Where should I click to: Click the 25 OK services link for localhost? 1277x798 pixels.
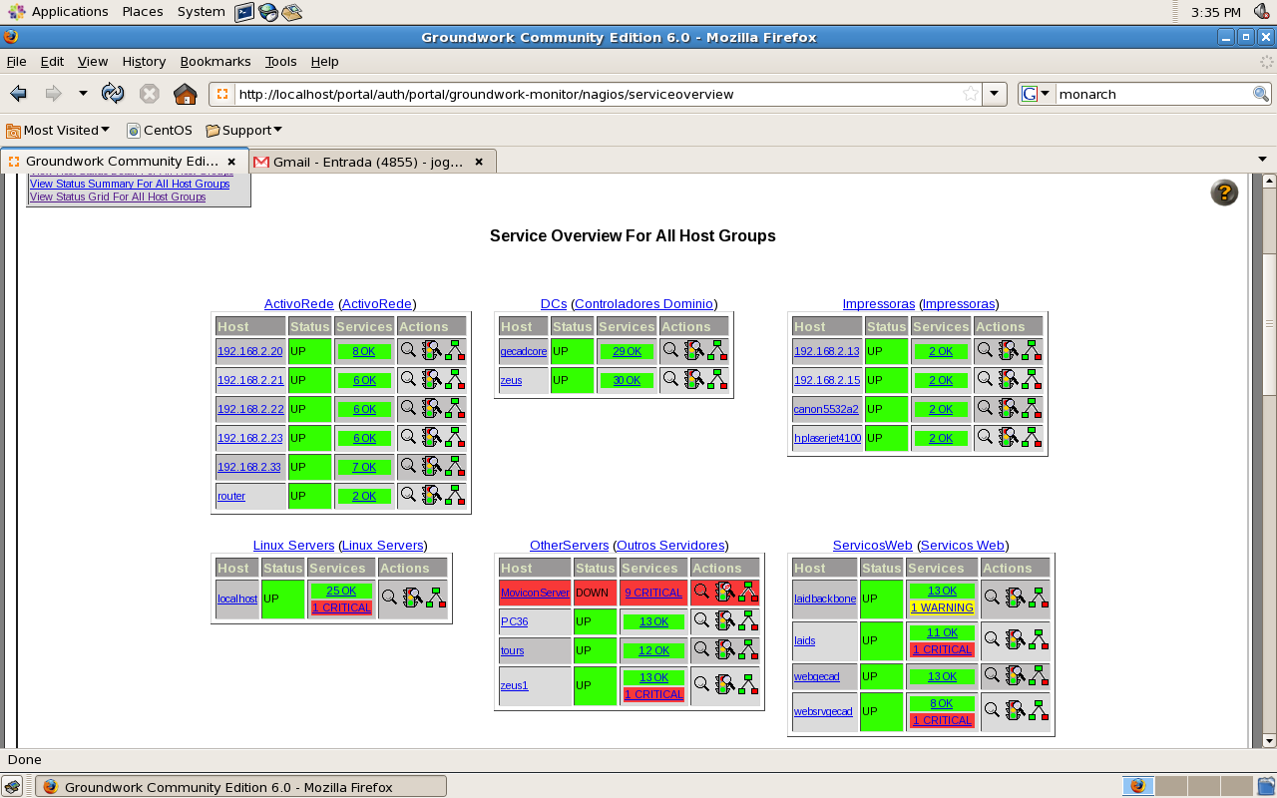(x=341, y=591)
